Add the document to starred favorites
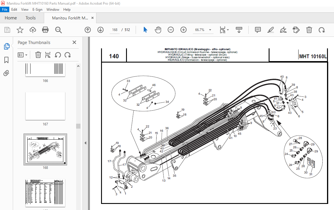Viewport: 334px width, 210px height. click(20, 30)
